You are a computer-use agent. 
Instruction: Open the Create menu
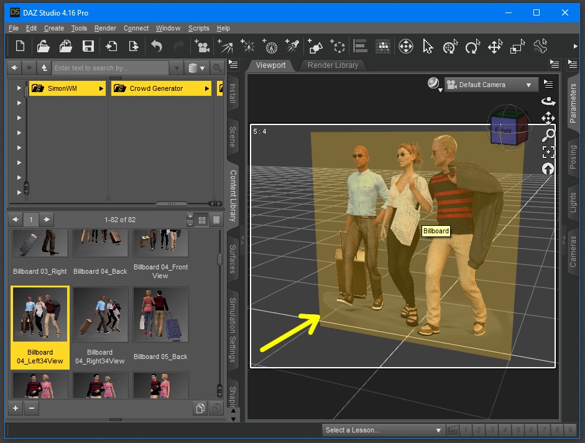pos(54,28)
